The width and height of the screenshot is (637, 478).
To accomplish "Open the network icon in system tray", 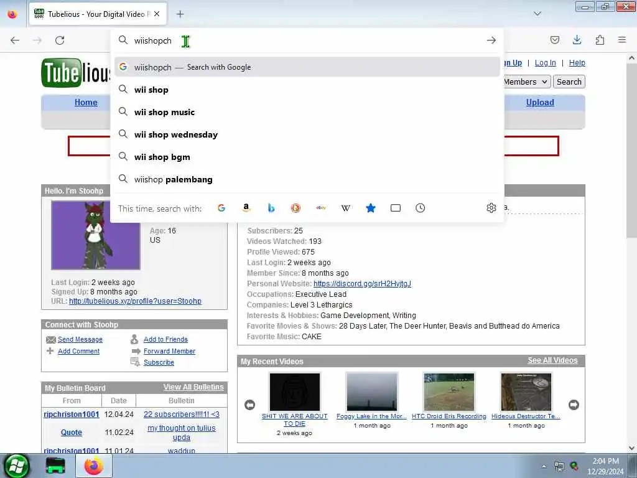I will pyautogui.click(x=559, y=467).
